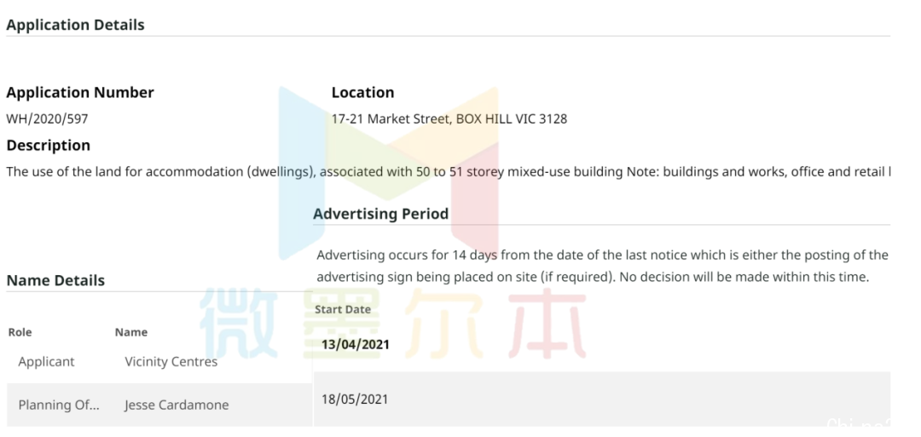Sort by the Name column header
This screenshot has width=921, height=437.
pos(131,332)
